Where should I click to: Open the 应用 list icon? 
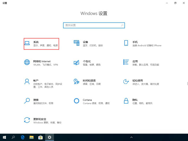[x=126, y=62]
